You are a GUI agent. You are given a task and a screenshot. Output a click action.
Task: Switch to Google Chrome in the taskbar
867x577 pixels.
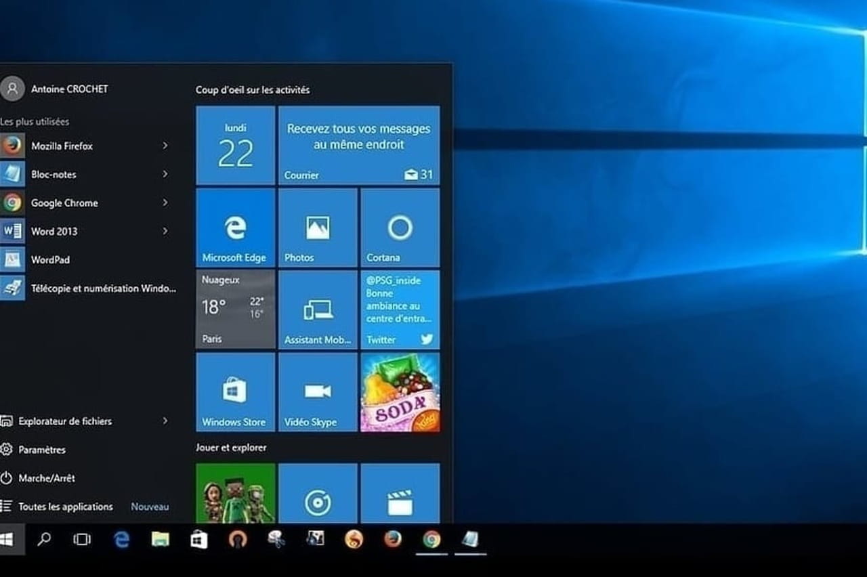(431, 539)
